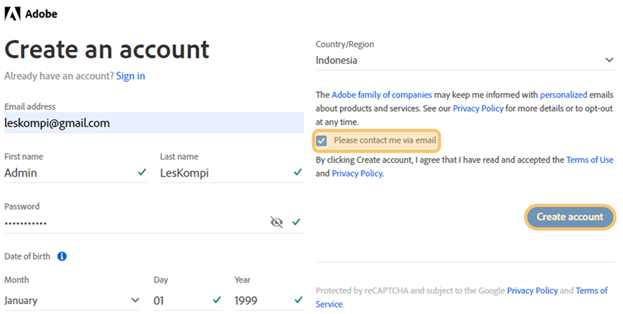The image size is (623, 314).
Task: Focus the Last name field
Action: pos(231,173)
